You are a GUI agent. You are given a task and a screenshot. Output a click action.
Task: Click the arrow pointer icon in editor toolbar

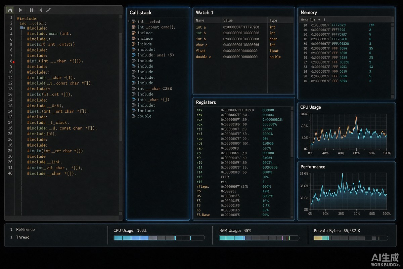point(41,10)
